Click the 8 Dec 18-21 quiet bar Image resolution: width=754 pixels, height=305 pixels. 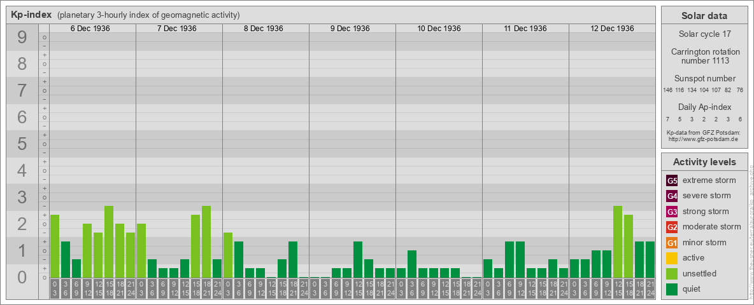(293, 259)
